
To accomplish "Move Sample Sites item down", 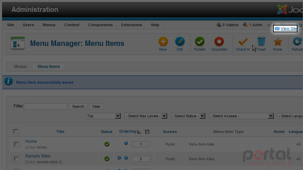I will pyautogui.click(x=126, y=158).
